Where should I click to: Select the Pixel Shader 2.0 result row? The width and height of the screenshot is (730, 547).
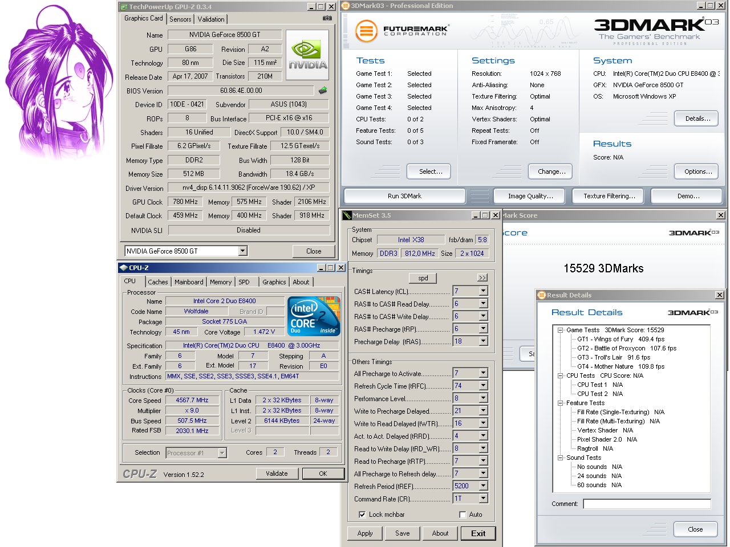(x=607, y=439)
